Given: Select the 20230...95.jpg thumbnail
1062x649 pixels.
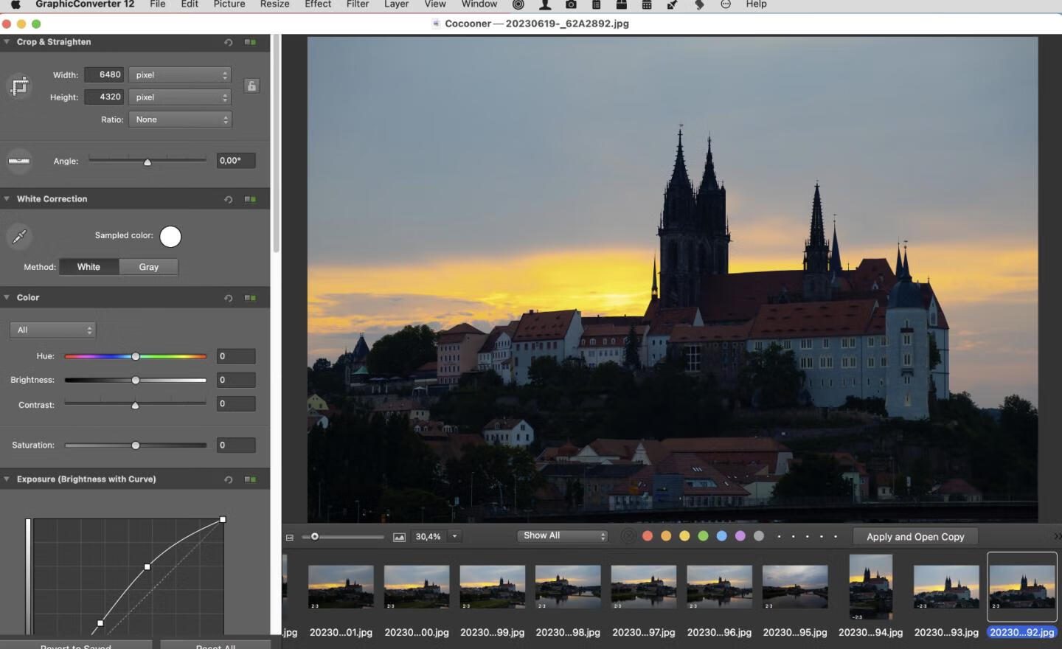Looking at the screenshot, I should (795, 587).
